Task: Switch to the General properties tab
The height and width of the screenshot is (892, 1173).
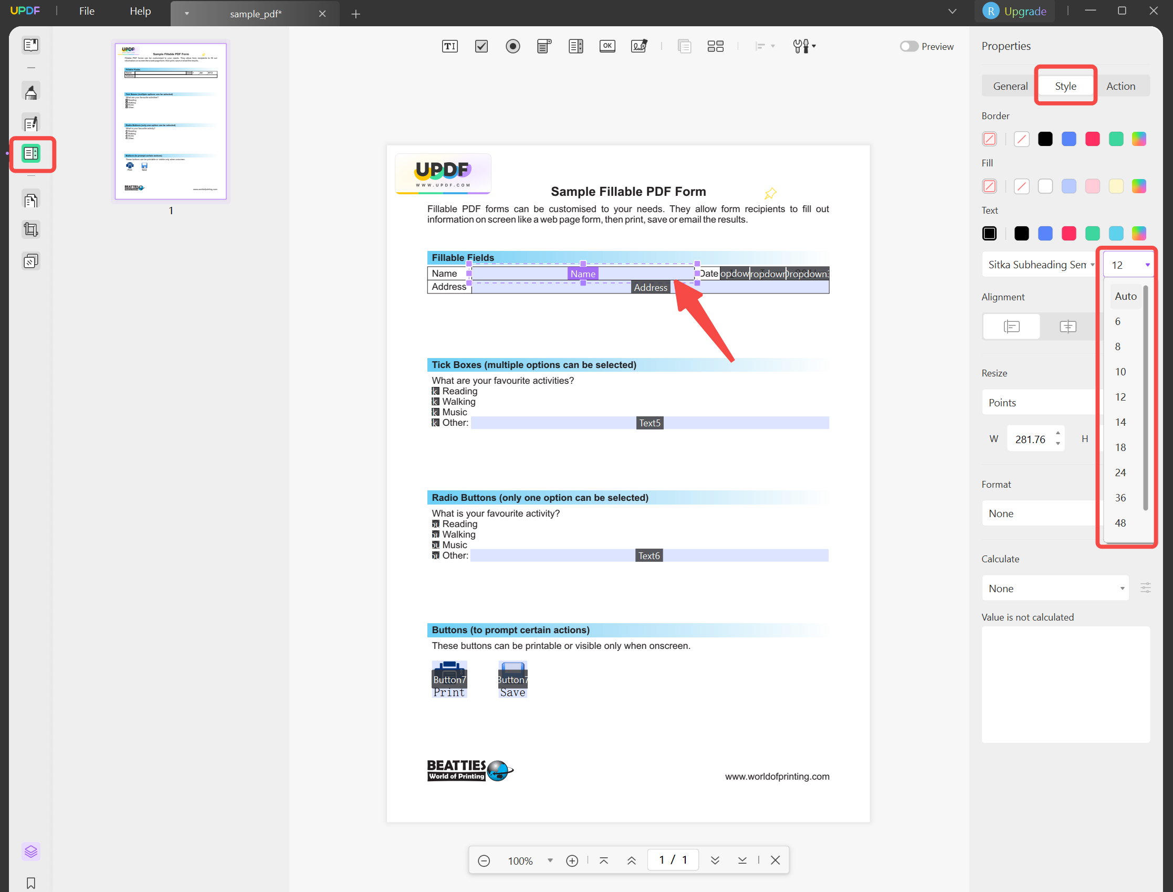Action: [1010, 86]
